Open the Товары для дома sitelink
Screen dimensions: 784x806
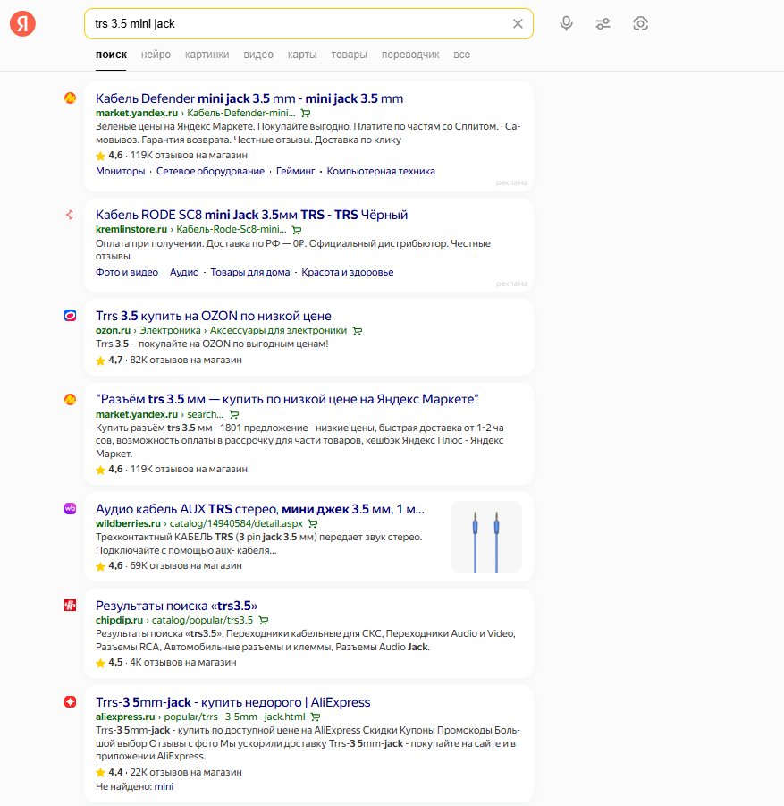coord(250,273)
